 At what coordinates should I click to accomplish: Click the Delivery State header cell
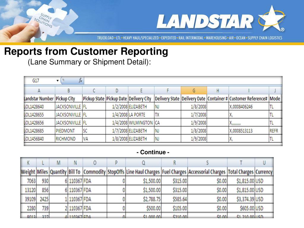168,99
